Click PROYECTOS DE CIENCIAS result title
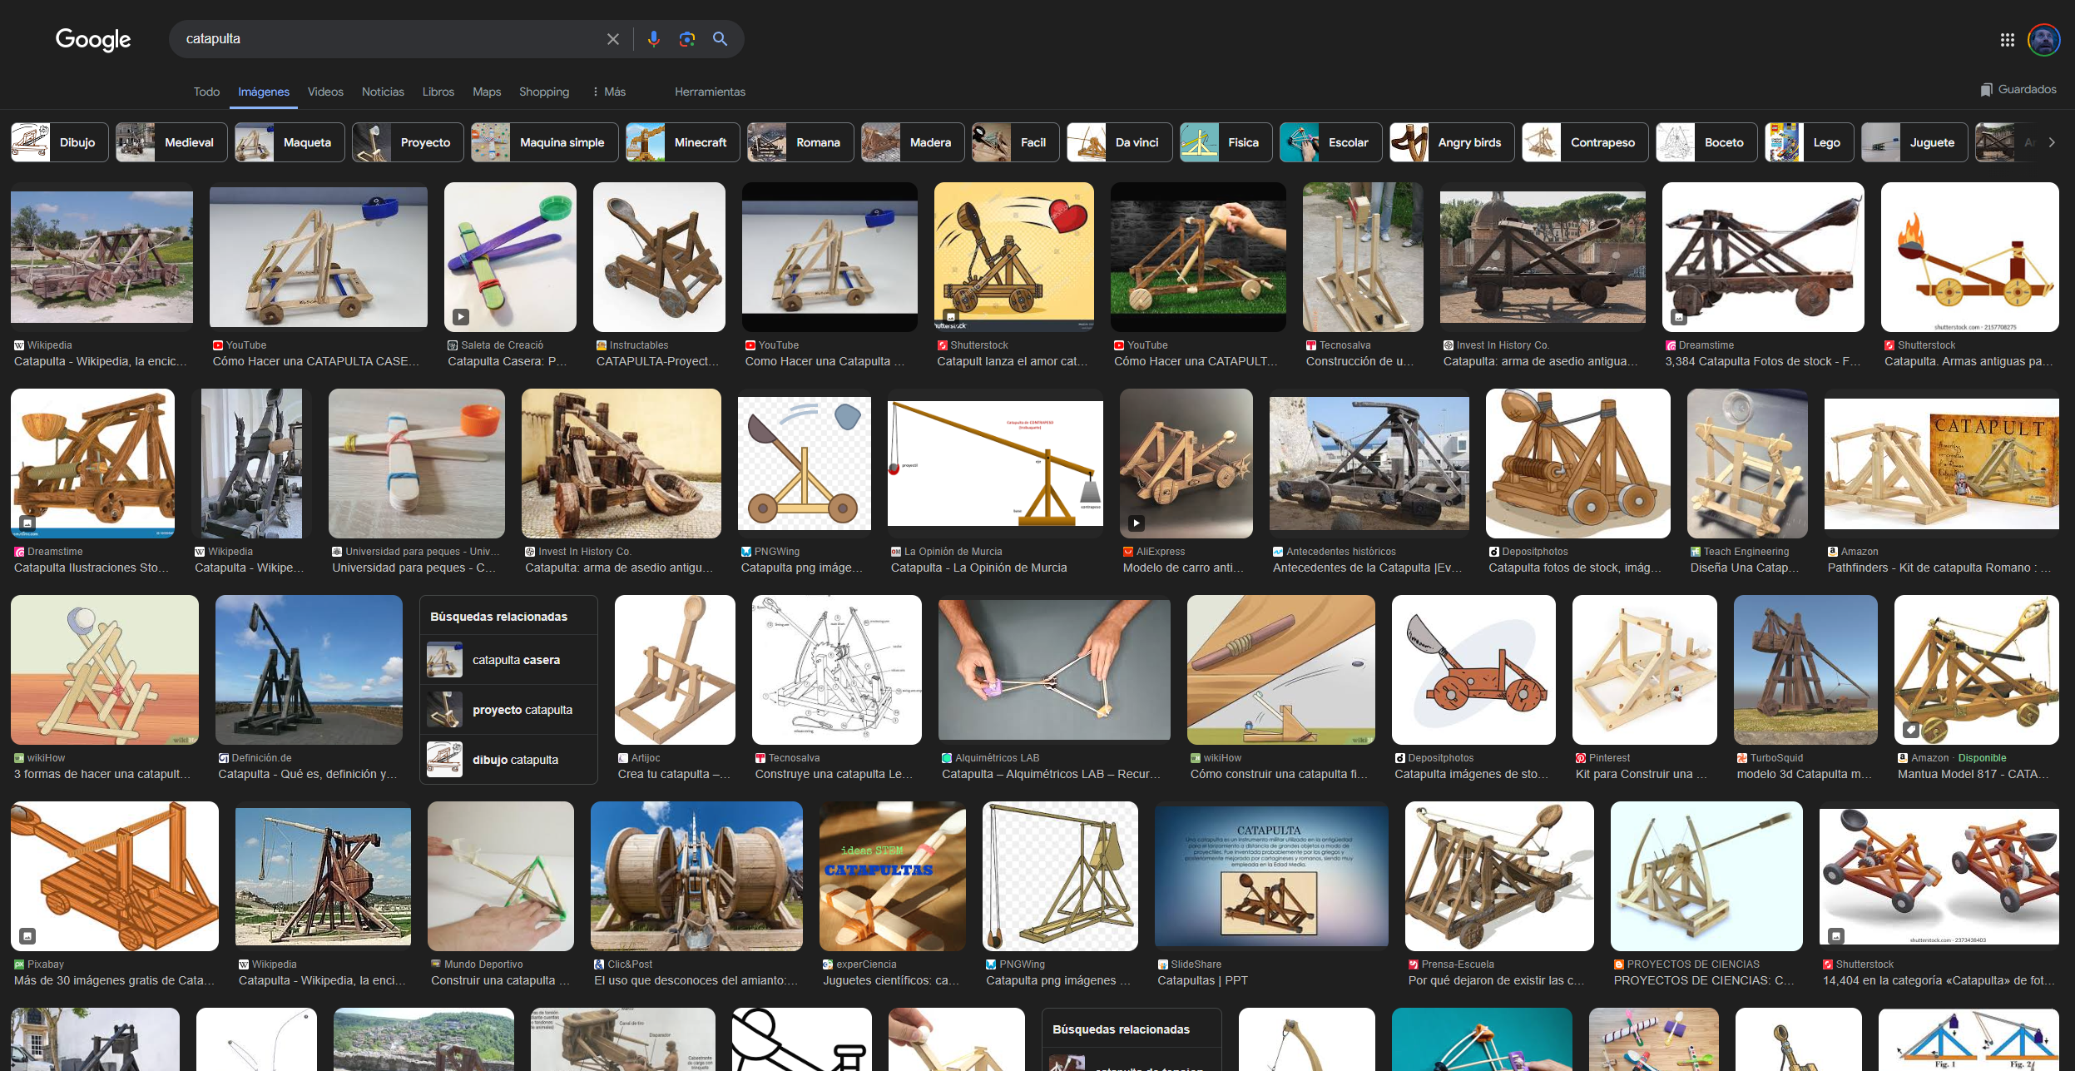The height and width of the screenshot is (1071, 2075). click(x=1704, y=980)
